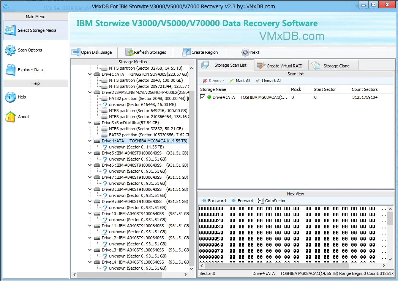Click the Drive4 TOSHIBA disk icon in tree
This screenshot has width=398, height=281.
pos(97,141)
